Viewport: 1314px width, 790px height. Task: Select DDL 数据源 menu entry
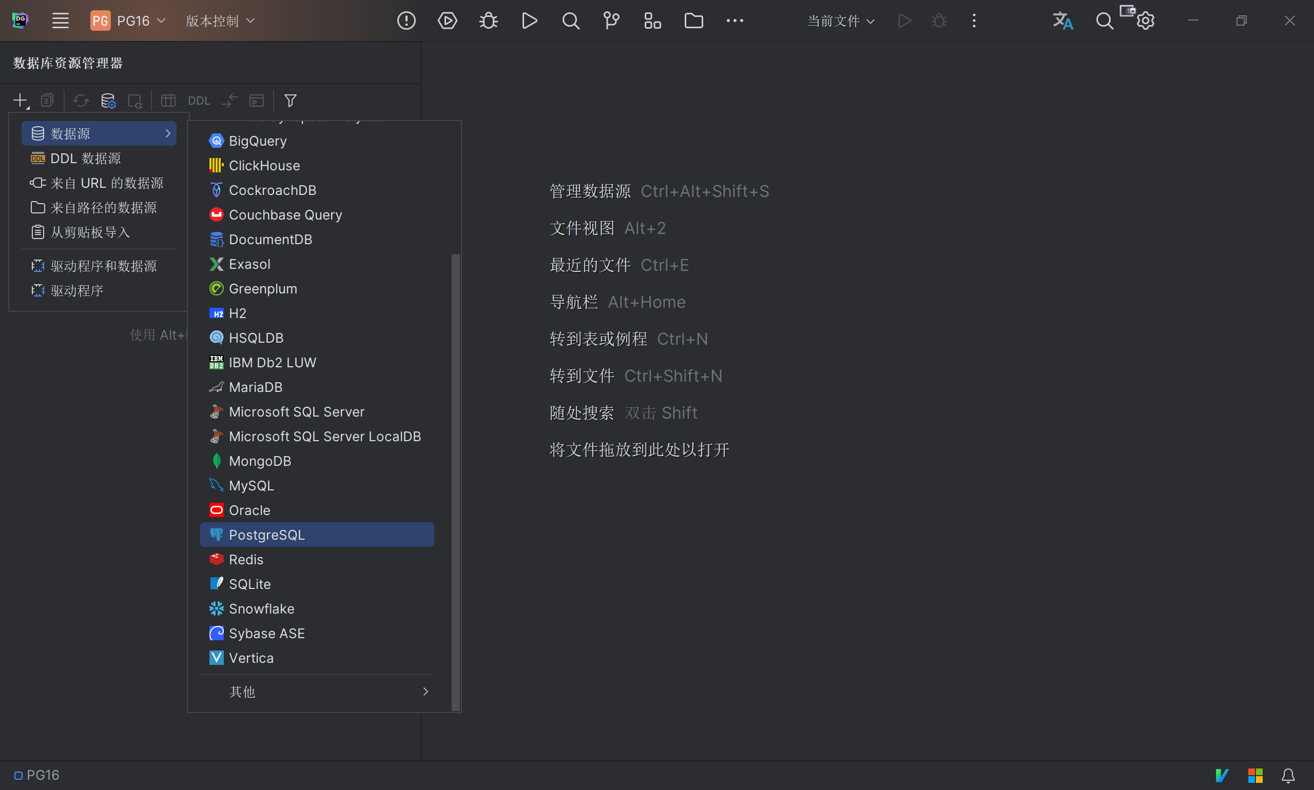point(99,158)
